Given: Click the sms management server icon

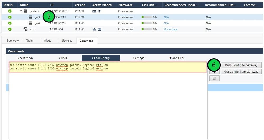Looking at the screenshot, I should (26, 29).
